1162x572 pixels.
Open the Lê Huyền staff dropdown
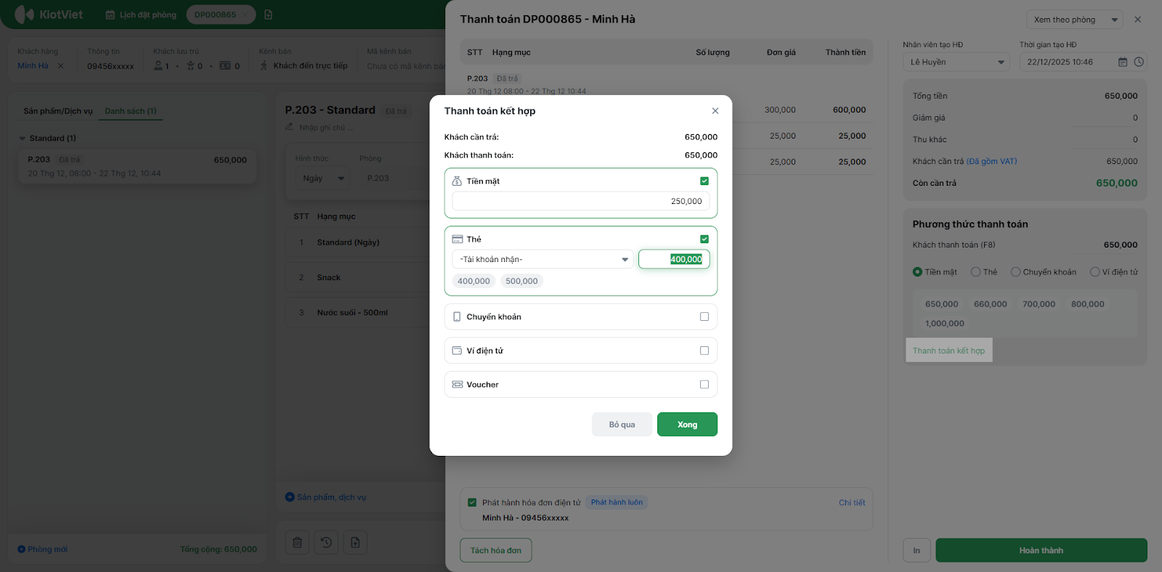point(956,62)
